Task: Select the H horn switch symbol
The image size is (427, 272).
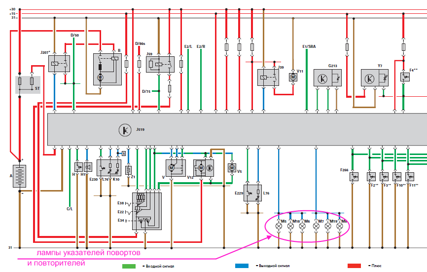Action: pos(78,167)
